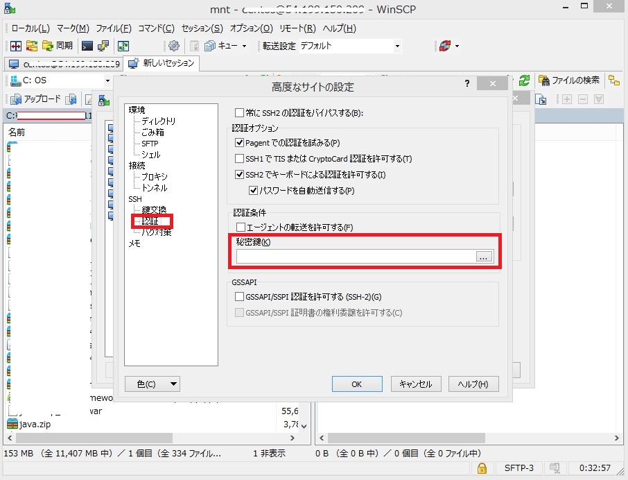Toggle パスワードを自動送信する checkbox
The width and height of the screenshot is (628, 480).
(253, 191)
